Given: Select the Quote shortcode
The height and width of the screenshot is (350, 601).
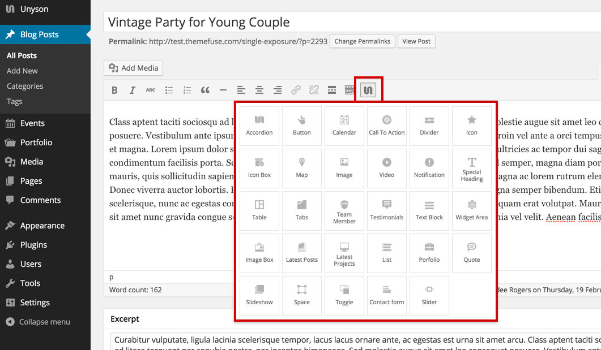Looking at the screenshot, I should [x=472, y=253].
